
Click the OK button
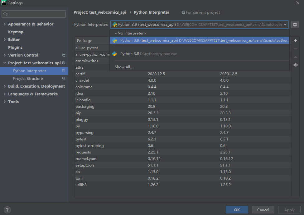click(x=237, y=210)
